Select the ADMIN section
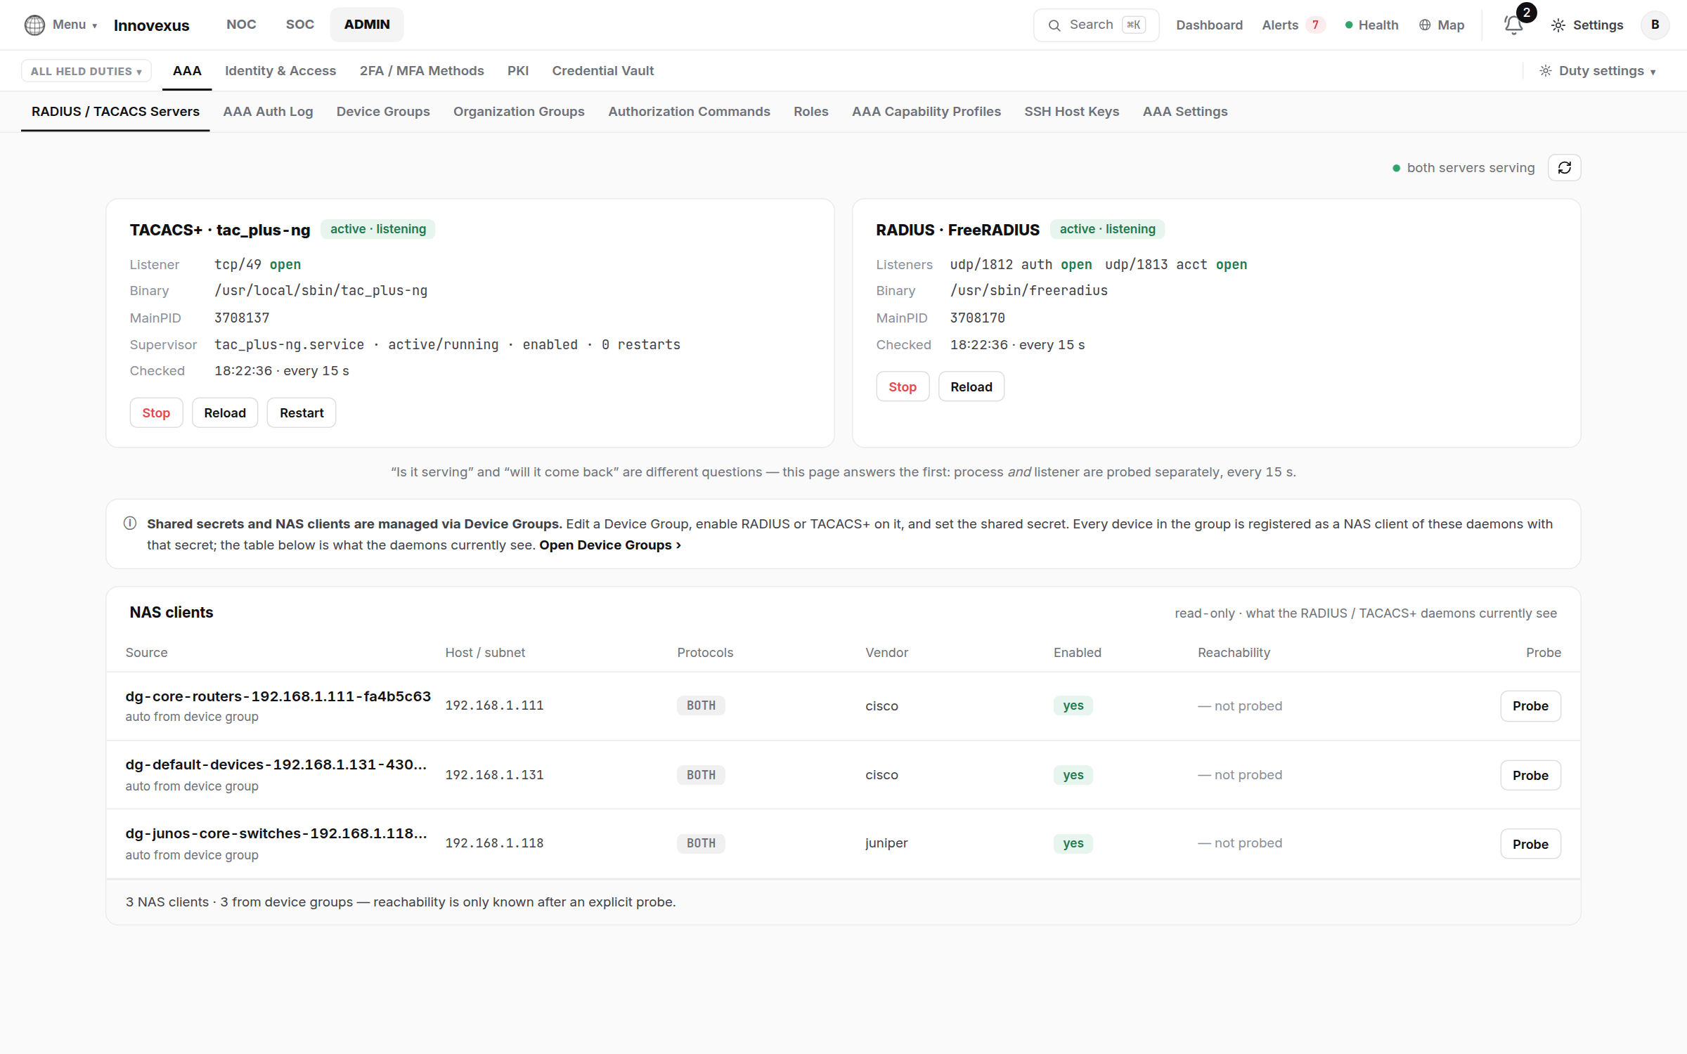This screenshot has width=1687, height=1054. (x=366, y=25)
